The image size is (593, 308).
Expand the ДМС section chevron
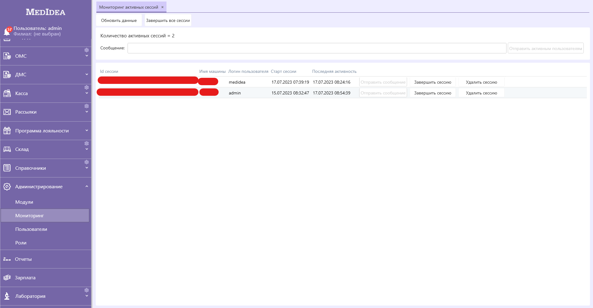pyautogui.click(x=87, y=74)
